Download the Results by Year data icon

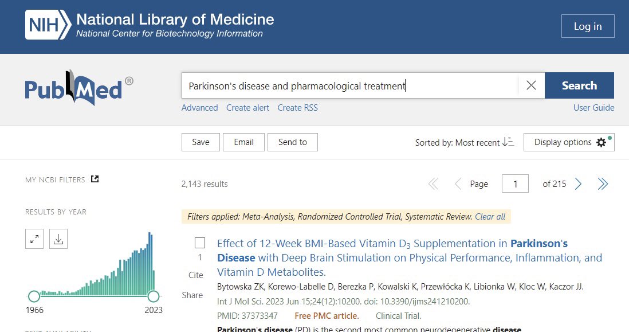tap(57, 239)
